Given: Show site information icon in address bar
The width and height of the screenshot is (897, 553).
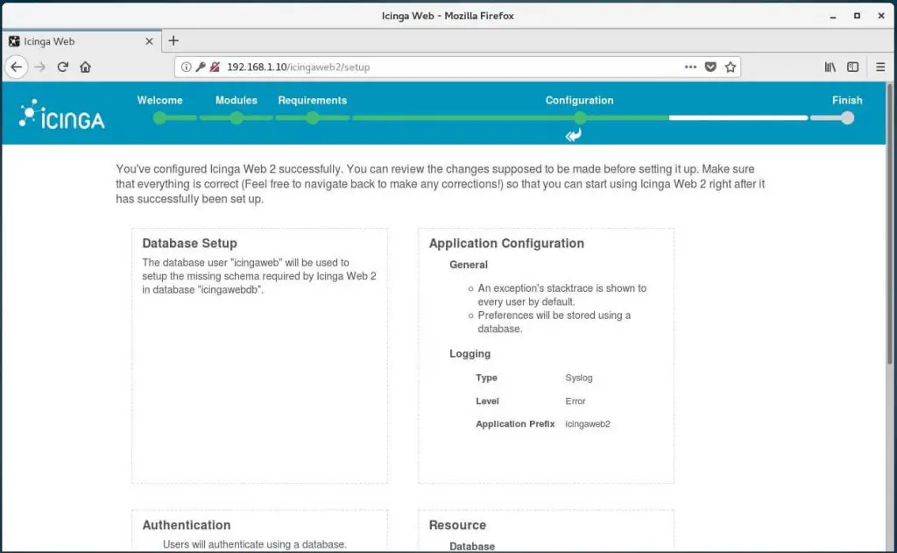Looking at the screenshot, I should click(186, 67).
